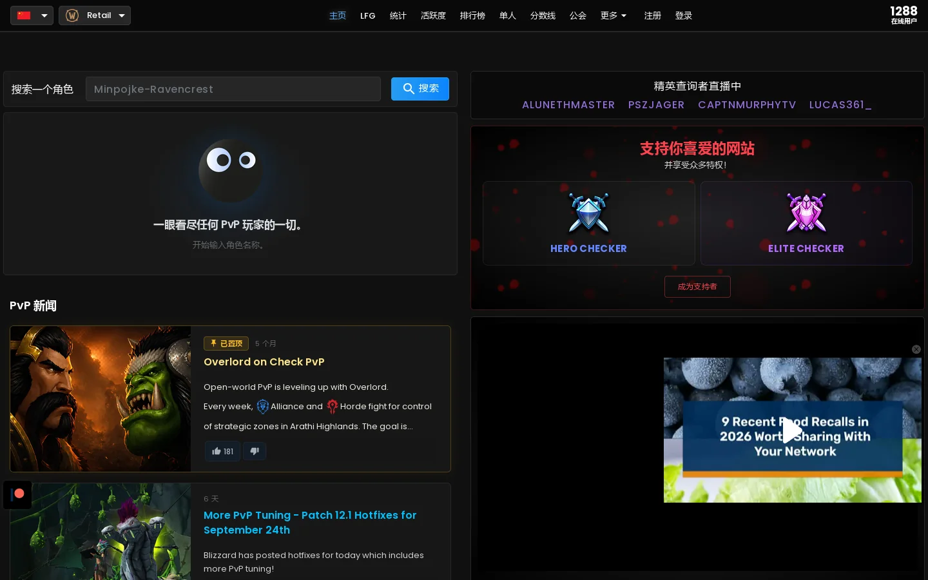Image resolution: width=928 pixels, height=580 pixels.
Task: Open the 统计 menu item
Action: (x=398, y=15)
